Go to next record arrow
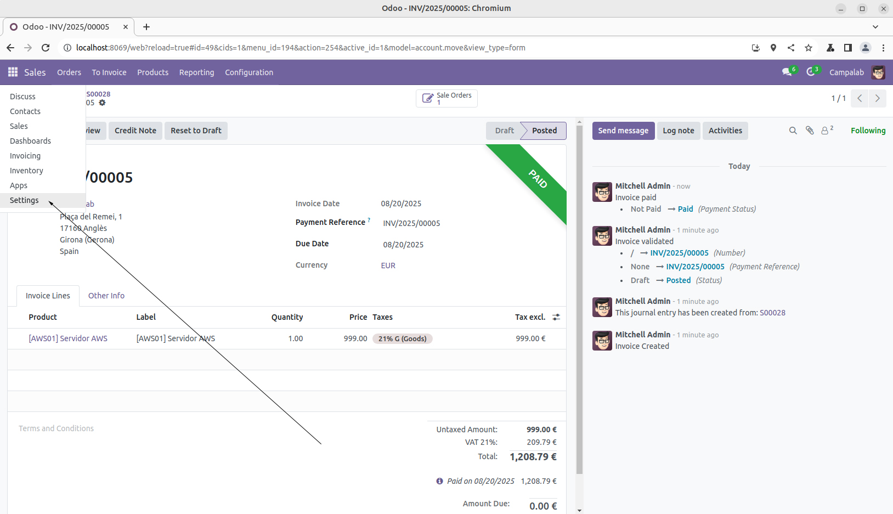Screen dimensions: 893x514 pyautogui.click(x=877, y=98)
